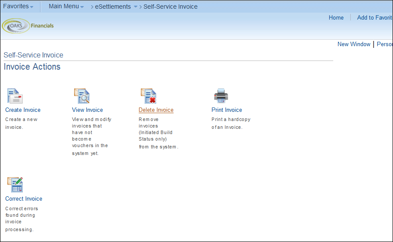The width and height of the screenshot is (393, 242).
Task: Expand the Favorites dropdown menu
Action: (x=18, y=7)
